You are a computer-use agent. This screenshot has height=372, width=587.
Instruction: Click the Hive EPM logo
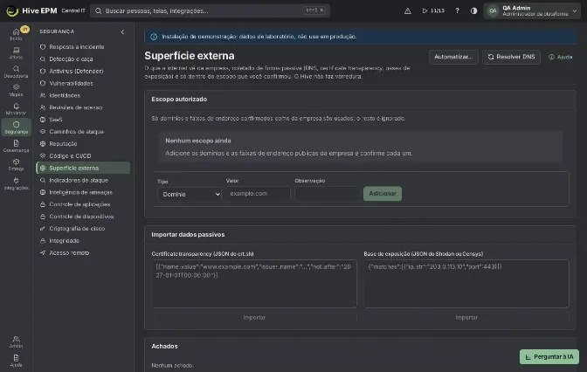[x=31, y=10]
